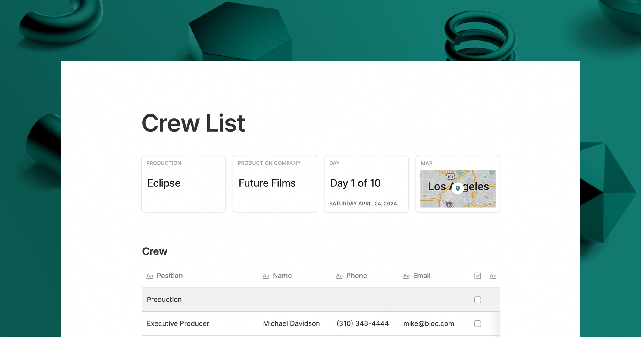Select the Aa icon on the Phone column
Screen dimensions: 641x337
tap(339, 276)
